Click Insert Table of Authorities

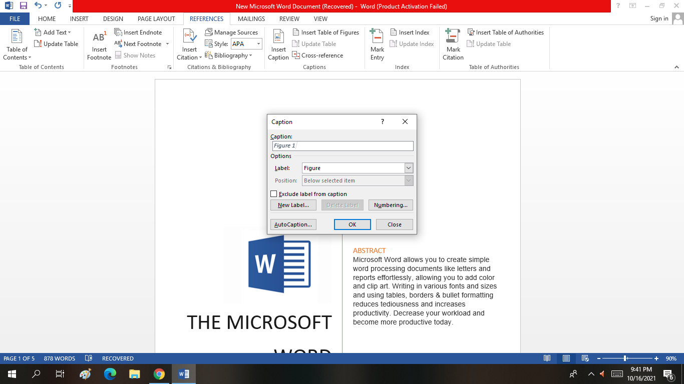(505, 32)
